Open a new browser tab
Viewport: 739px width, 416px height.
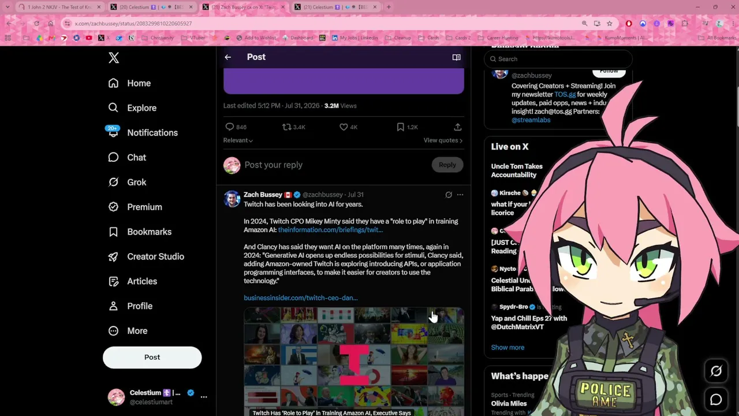pyautogui.click(x=389, y=7)
